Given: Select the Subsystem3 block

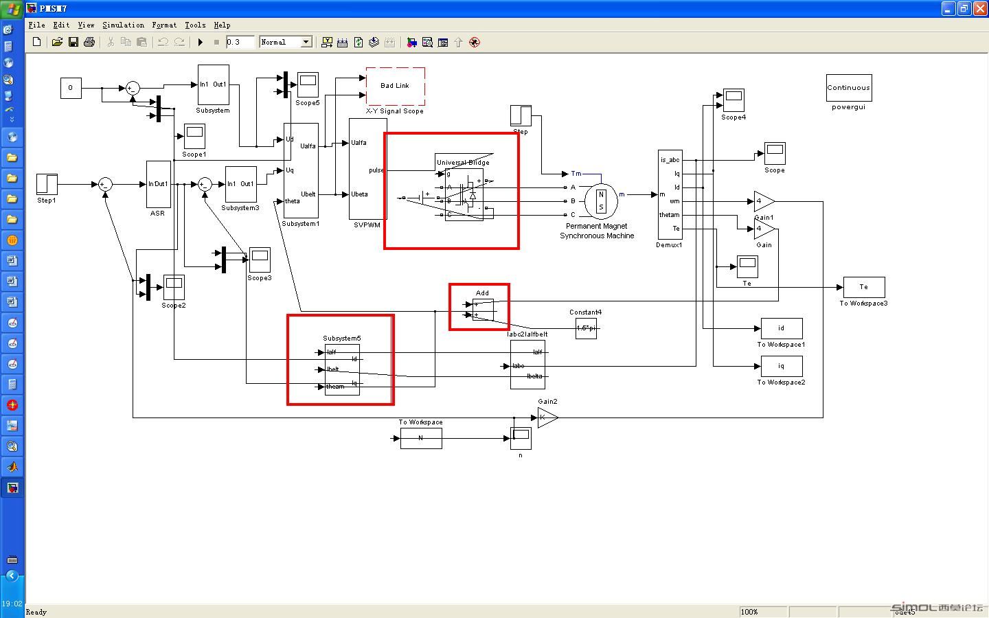Looking at the screenshot, I should tap(241, 184).
